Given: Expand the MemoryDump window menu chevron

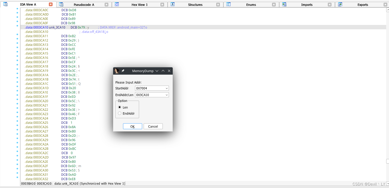Looking at the screenshot, I should point(157,71).
